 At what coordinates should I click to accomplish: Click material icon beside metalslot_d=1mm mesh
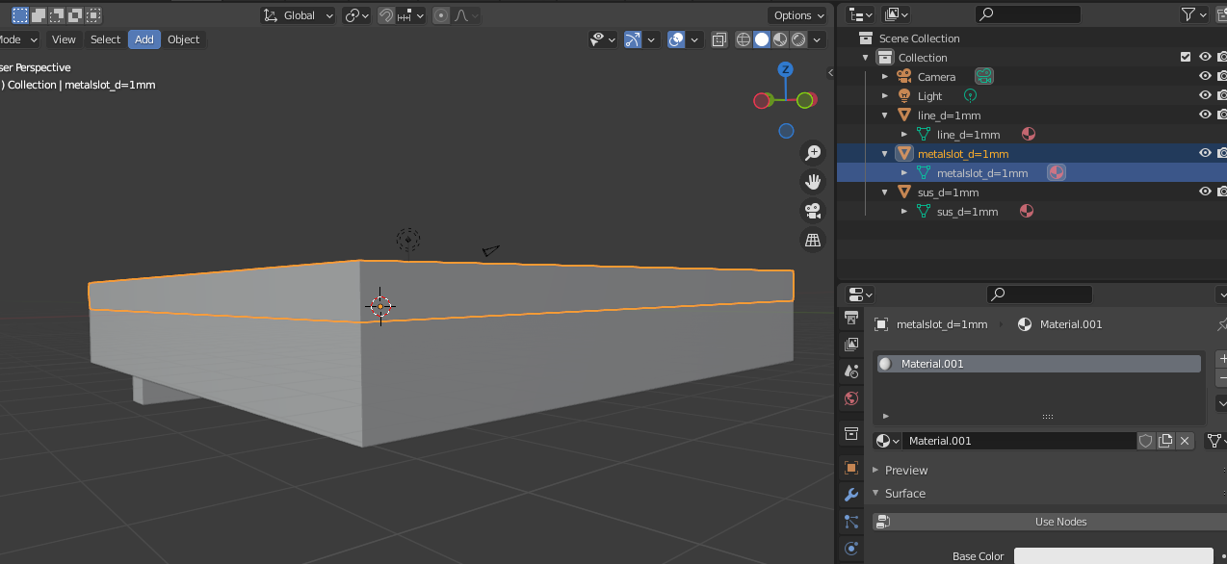1057,172
